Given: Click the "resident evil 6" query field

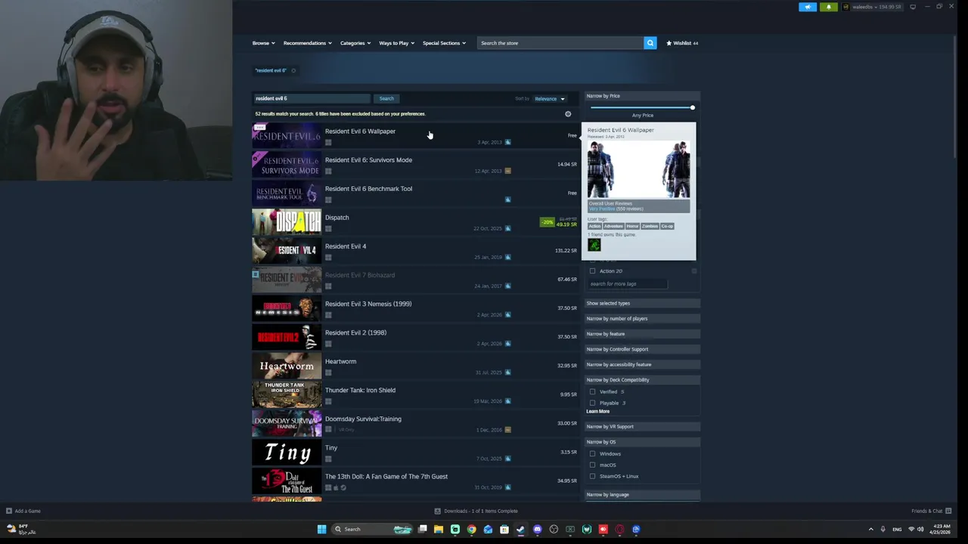Looking at the screenshot, I should pos(312,98).
